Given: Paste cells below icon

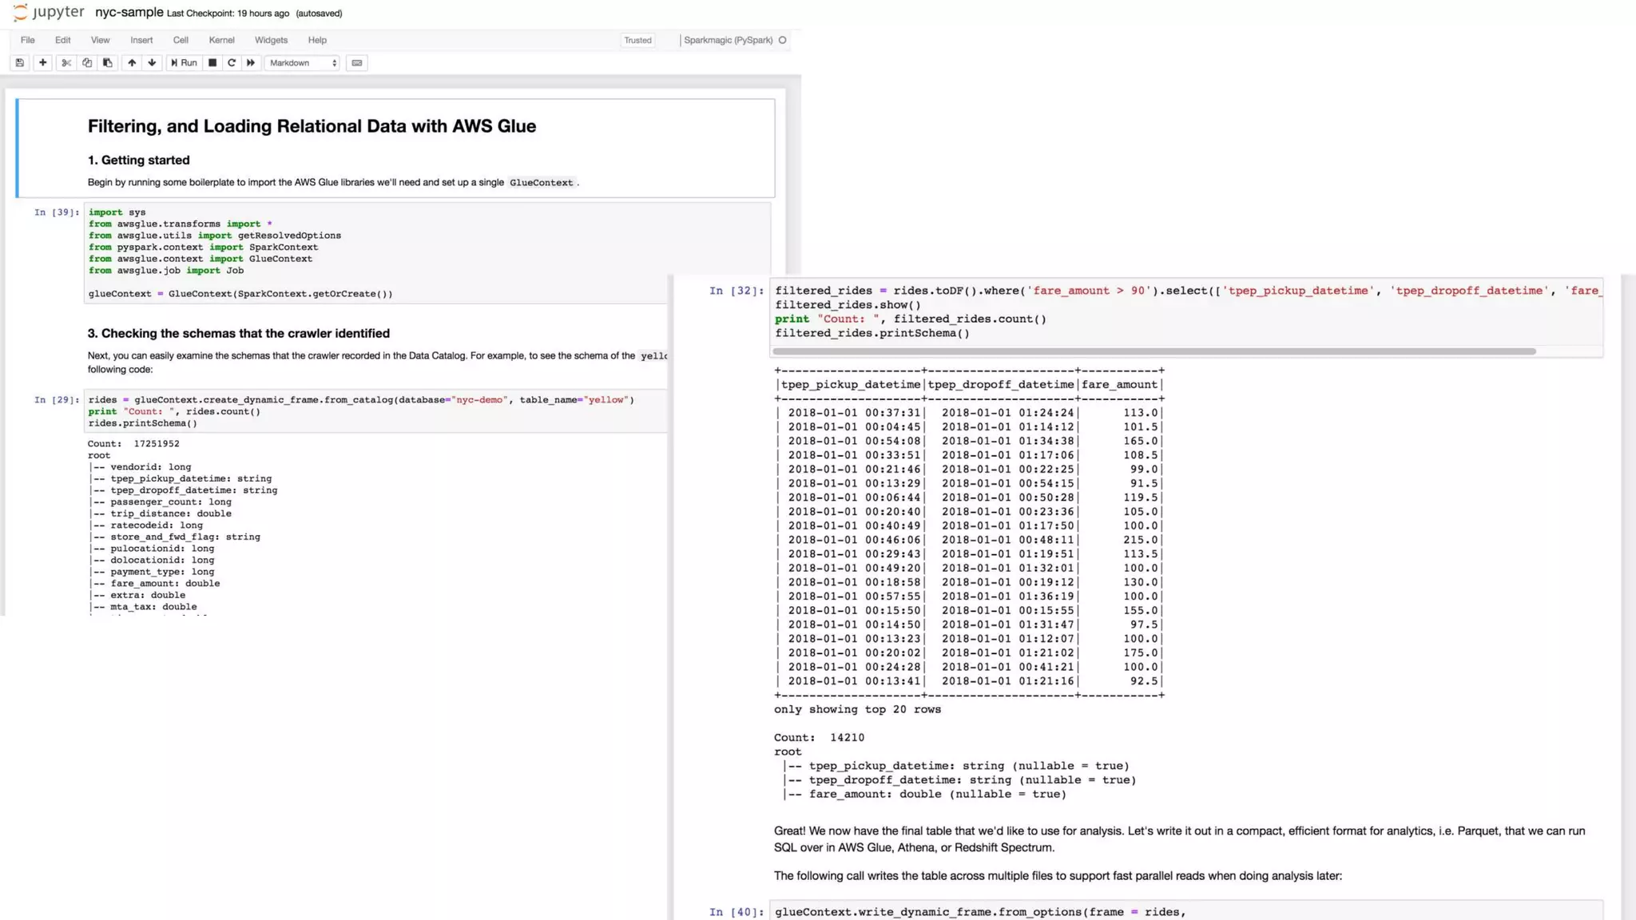Looking at the screenshot, I should 108,62.
